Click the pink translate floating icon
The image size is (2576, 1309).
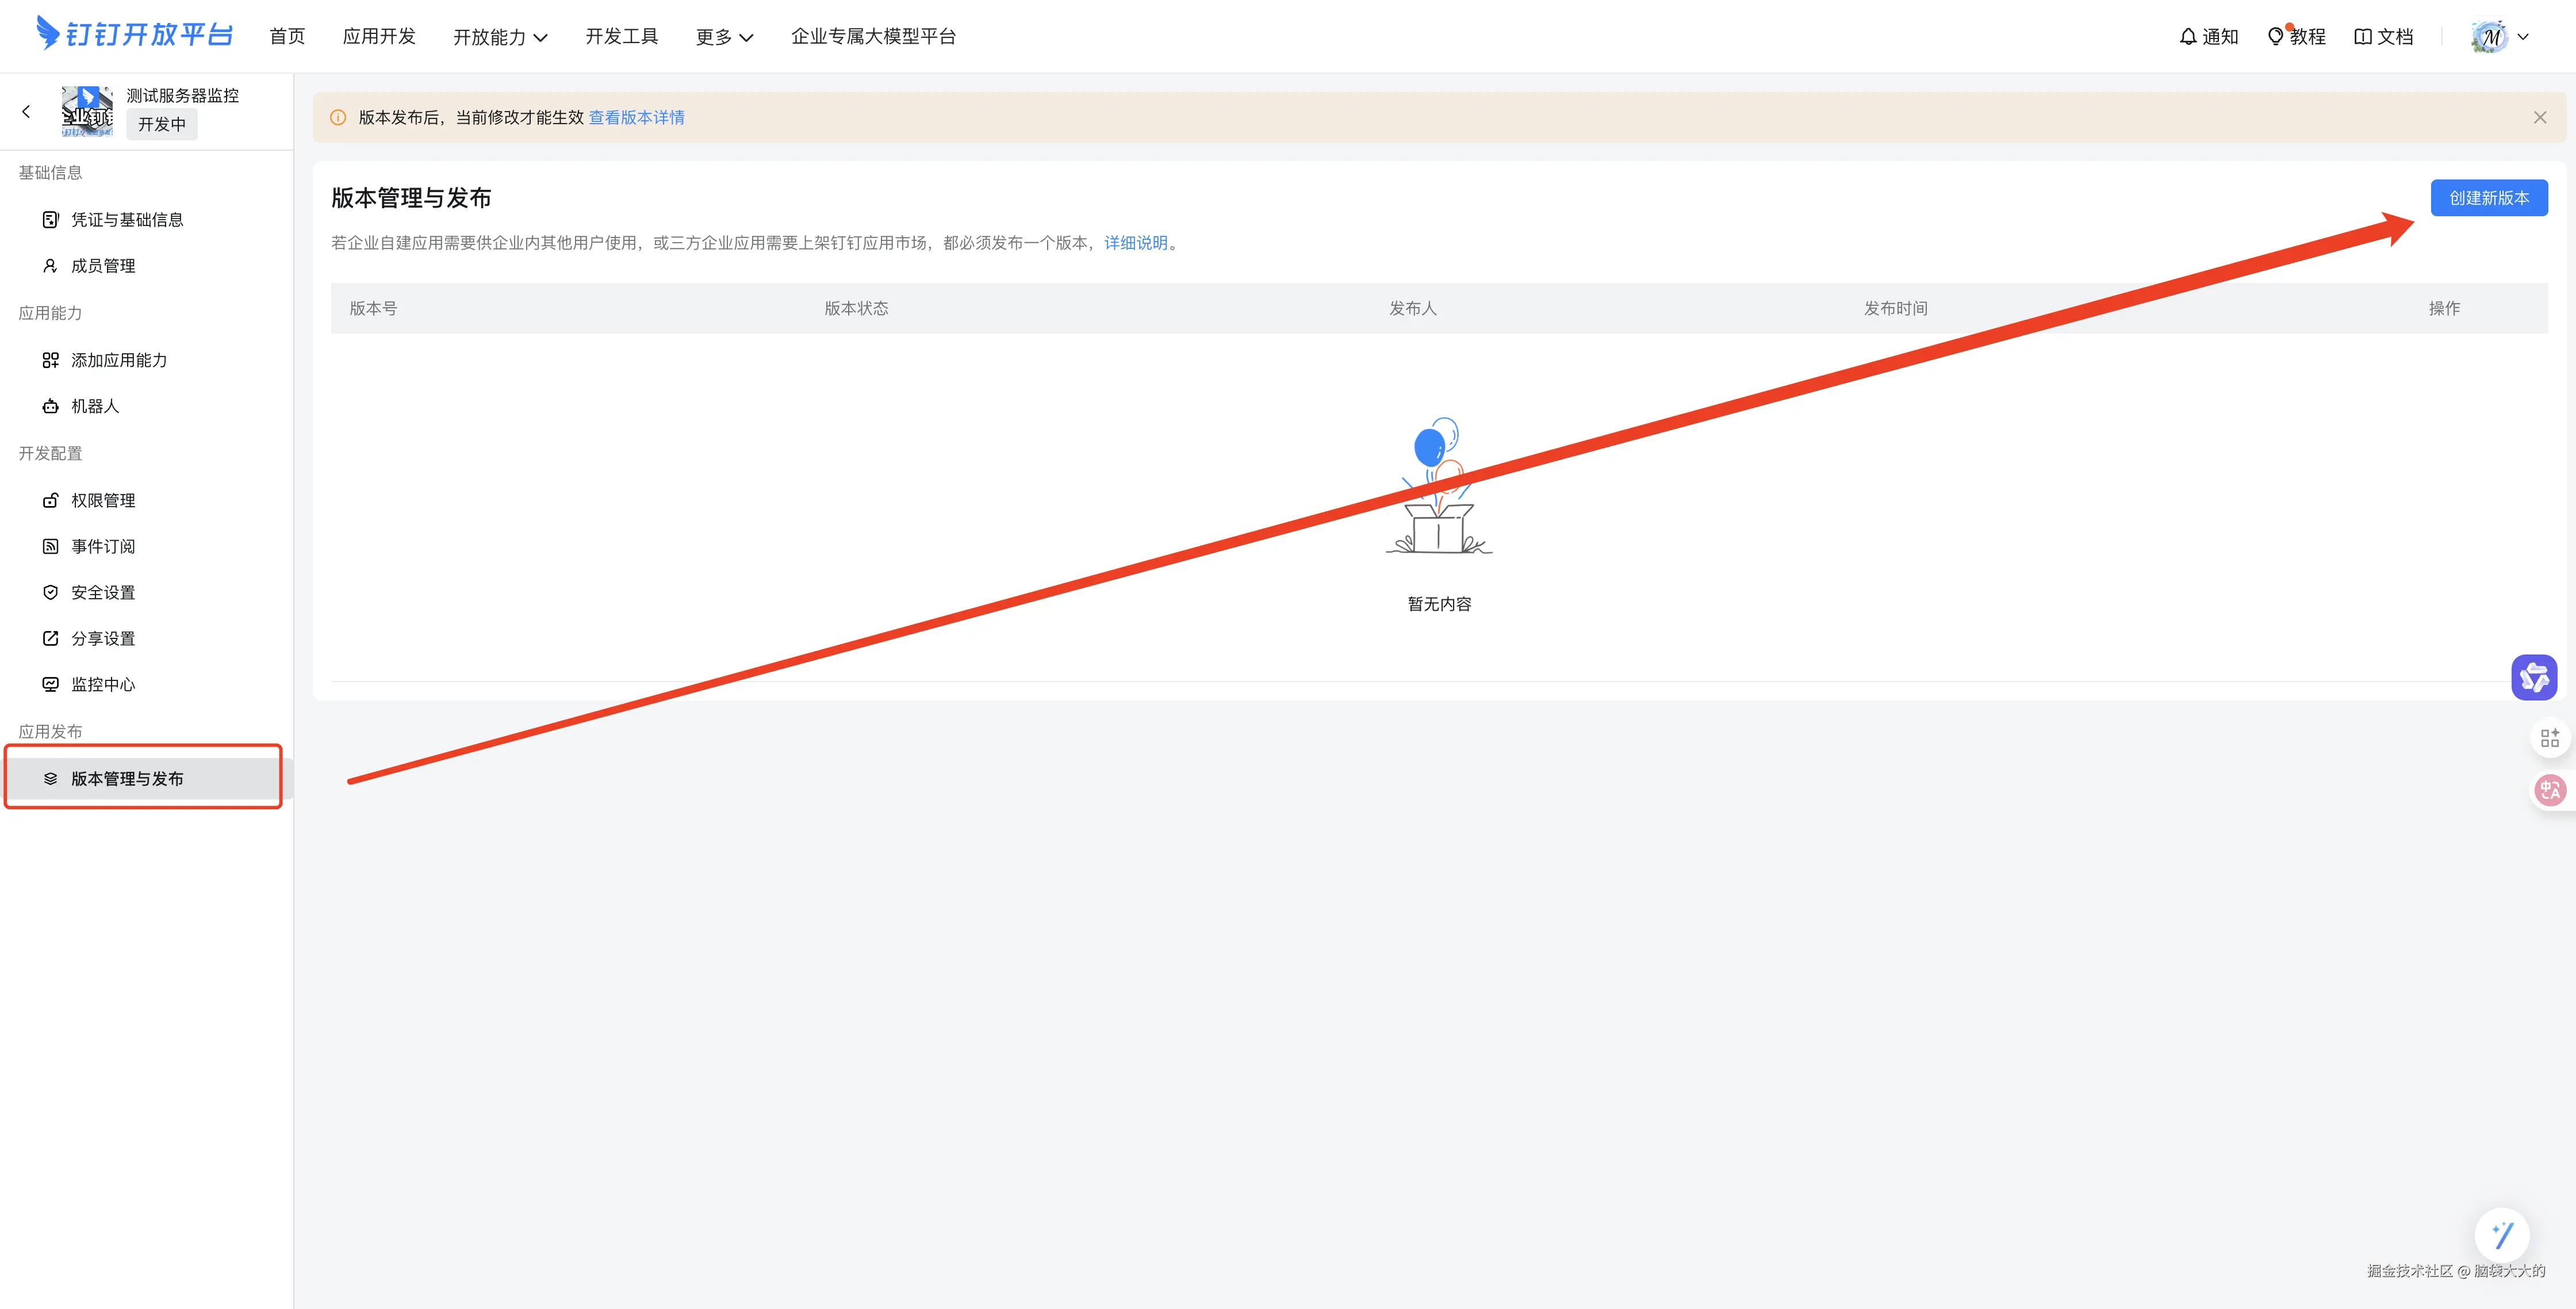tap(2549, 790)
